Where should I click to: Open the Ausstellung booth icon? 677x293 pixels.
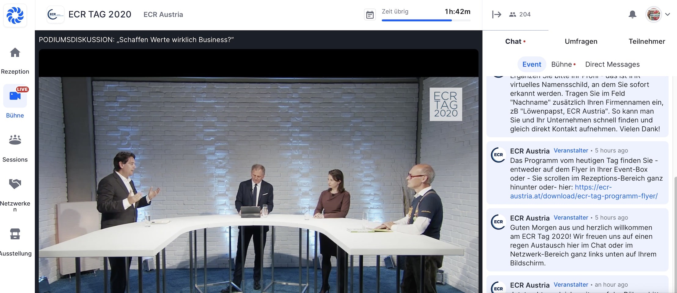(x=15, y=234)
